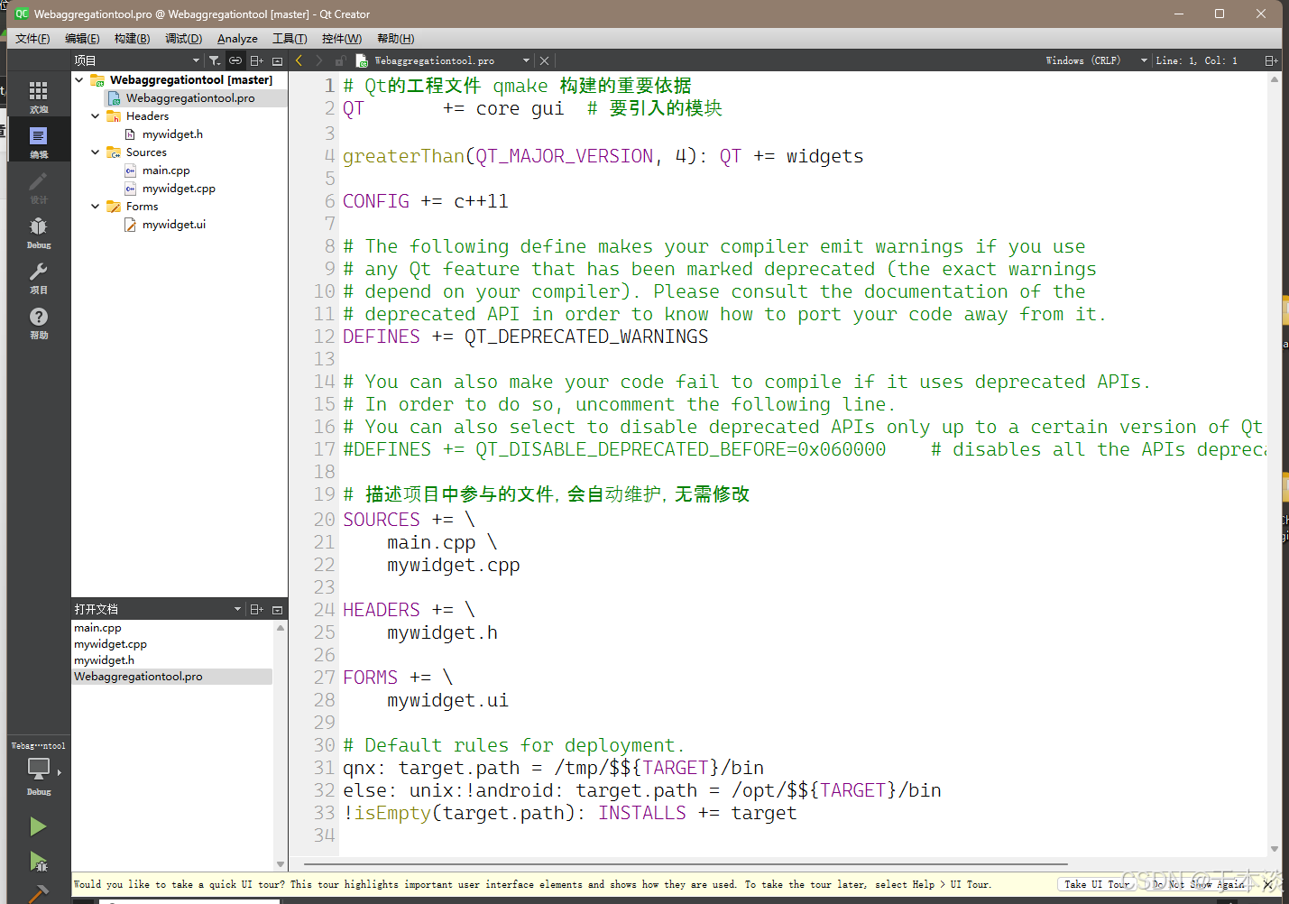Open the 文件(F) menu
Image resolution: width=1289 pixels, height=904 pixels.
32,38
